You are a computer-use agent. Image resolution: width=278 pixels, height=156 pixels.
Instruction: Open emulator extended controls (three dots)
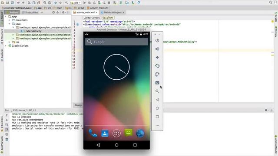coord(157,125)
